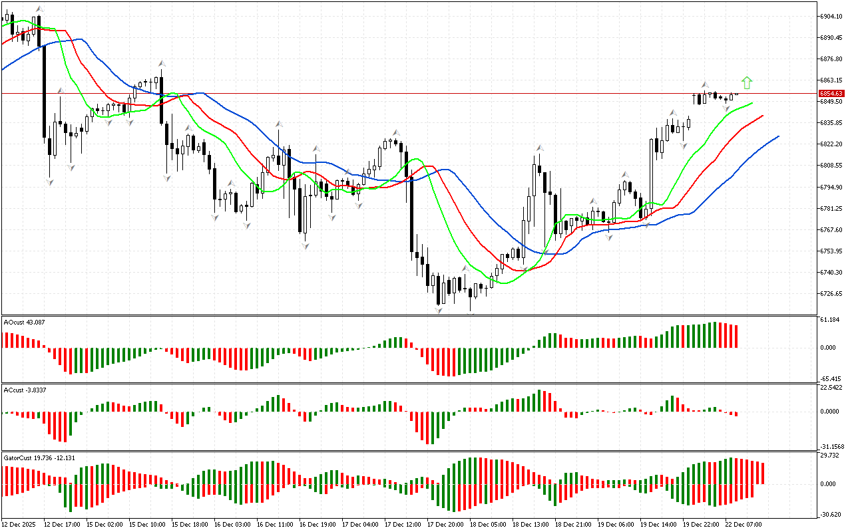Click the 6726.65 price scale label

tap(832, 293)
